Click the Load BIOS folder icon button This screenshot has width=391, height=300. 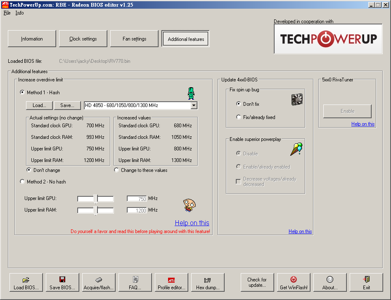(26, 282)
